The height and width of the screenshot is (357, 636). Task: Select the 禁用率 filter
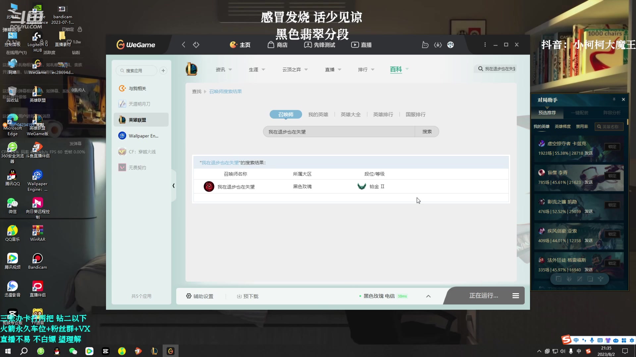(582, 127)
